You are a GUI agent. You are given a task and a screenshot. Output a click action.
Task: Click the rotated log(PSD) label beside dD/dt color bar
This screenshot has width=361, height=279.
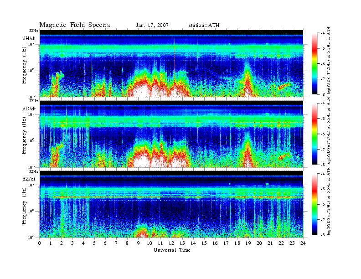click(329, 131)
